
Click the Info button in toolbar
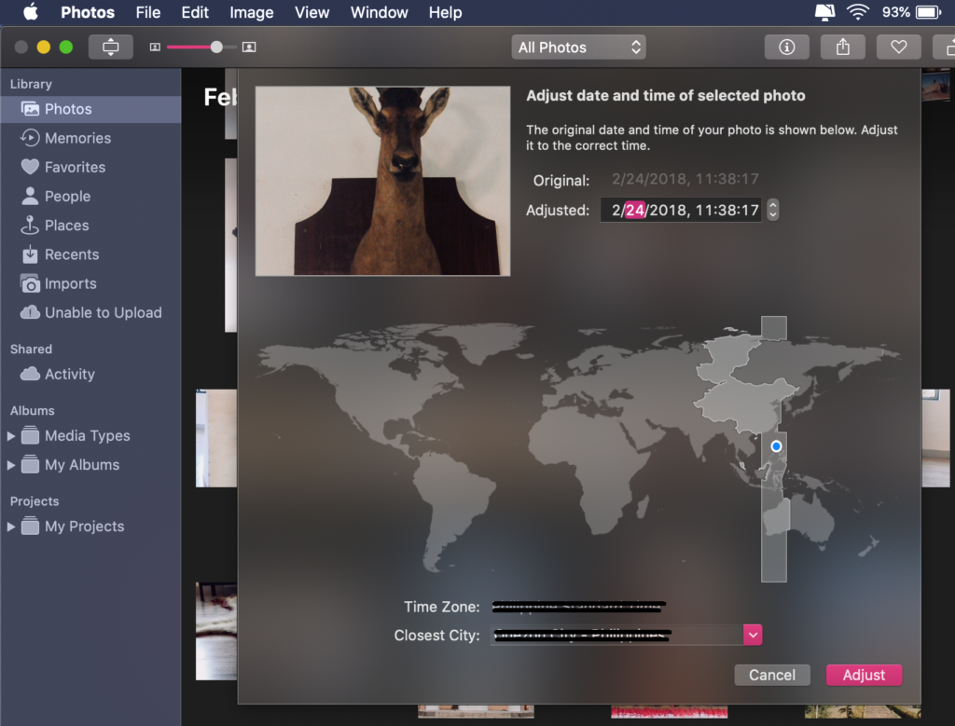pos(786,48)
